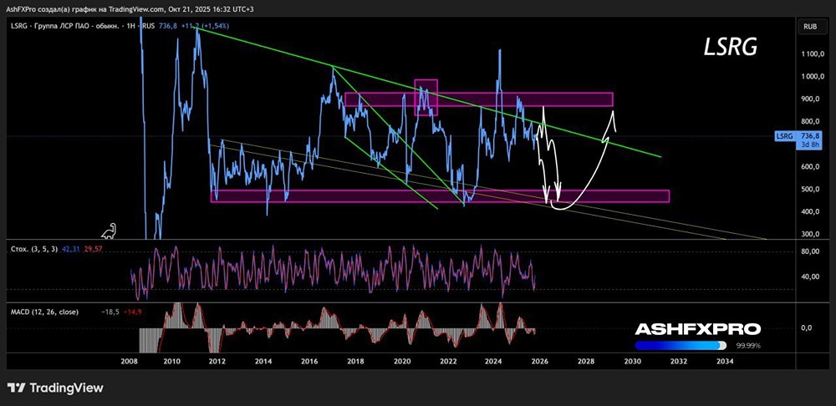Click the 2018 label on the time axis
The image size is (836, 406).
point(355,361)
